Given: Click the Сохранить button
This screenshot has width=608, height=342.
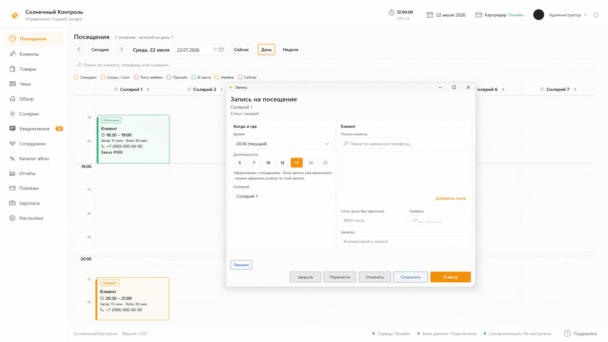Looking at the screenshot, I should (x=411, y=277).
